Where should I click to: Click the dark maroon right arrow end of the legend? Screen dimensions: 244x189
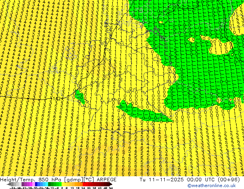click(111, 184)
